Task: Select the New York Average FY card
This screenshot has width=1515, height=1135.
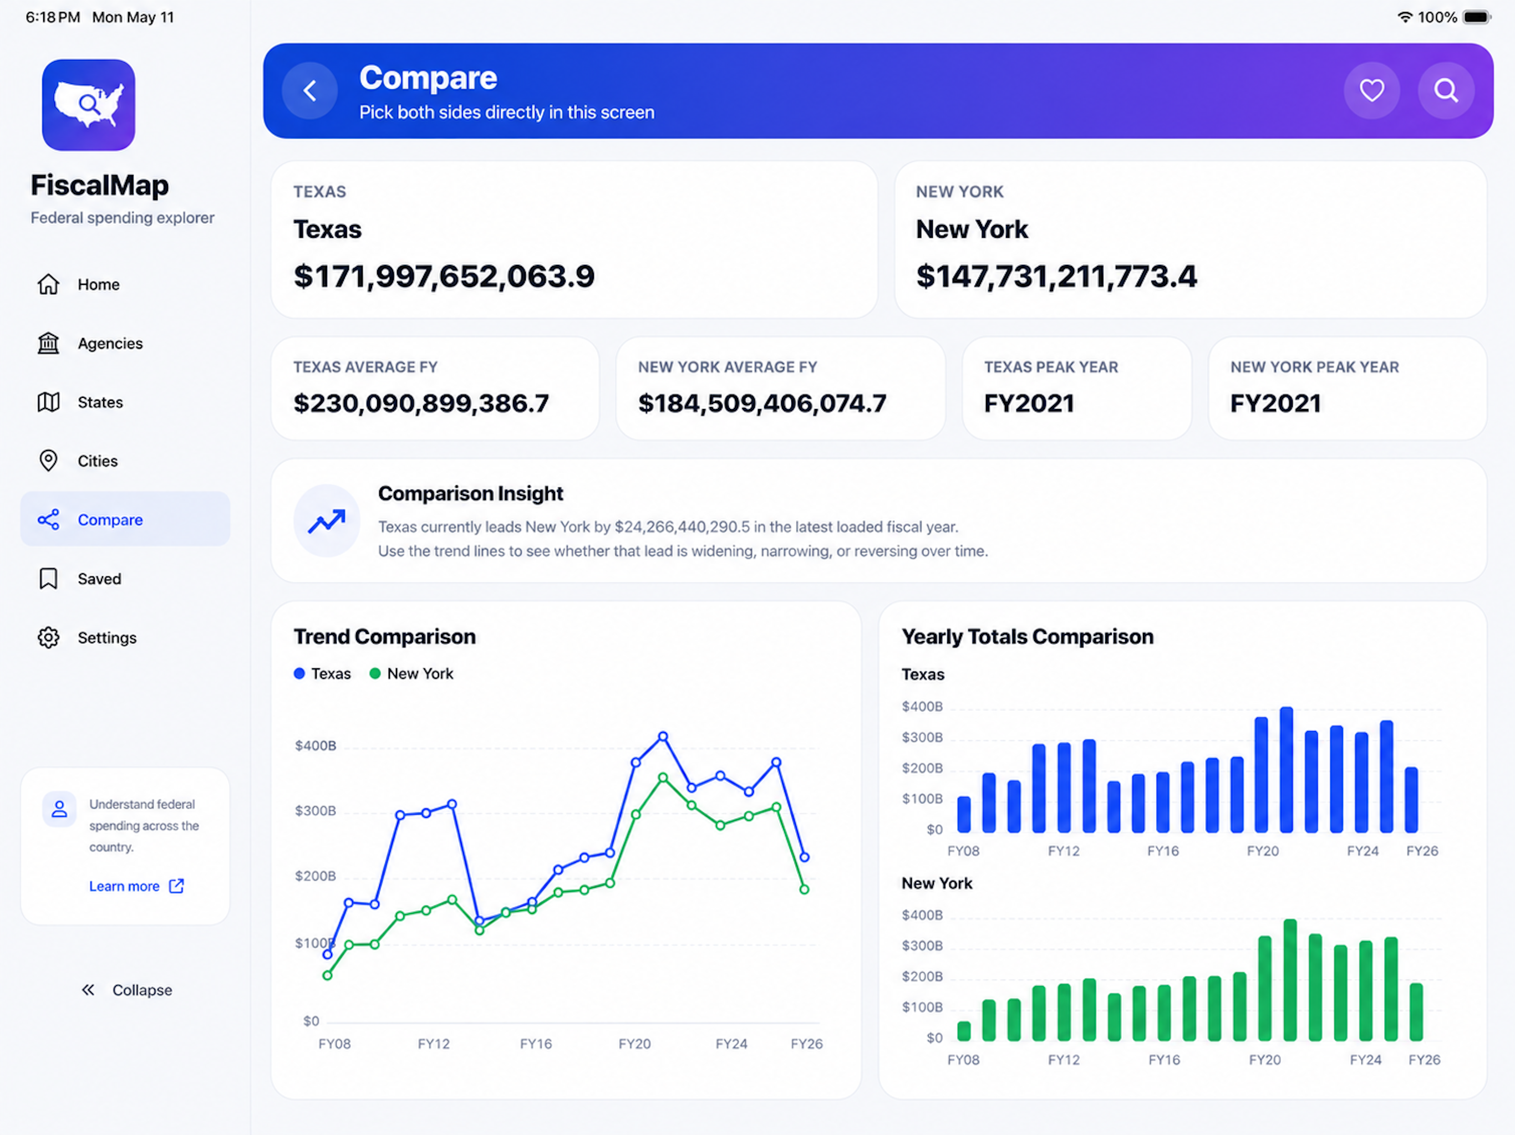Action: [781, 388]
